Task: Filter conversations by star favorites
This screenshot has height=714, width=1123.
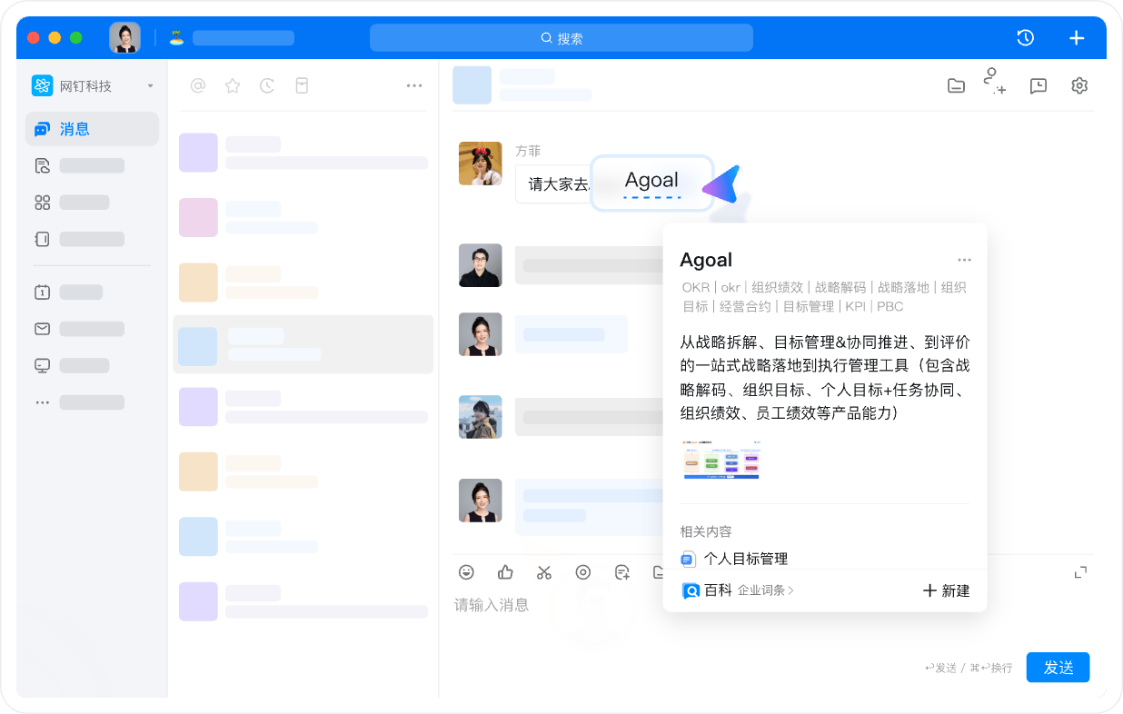Action: tap(233, 85)
